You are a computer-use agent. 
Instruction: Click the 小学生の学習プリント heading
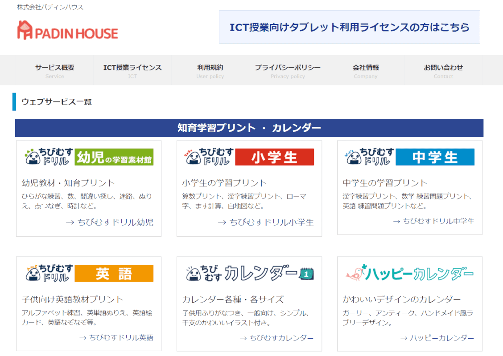pos(224,183)
